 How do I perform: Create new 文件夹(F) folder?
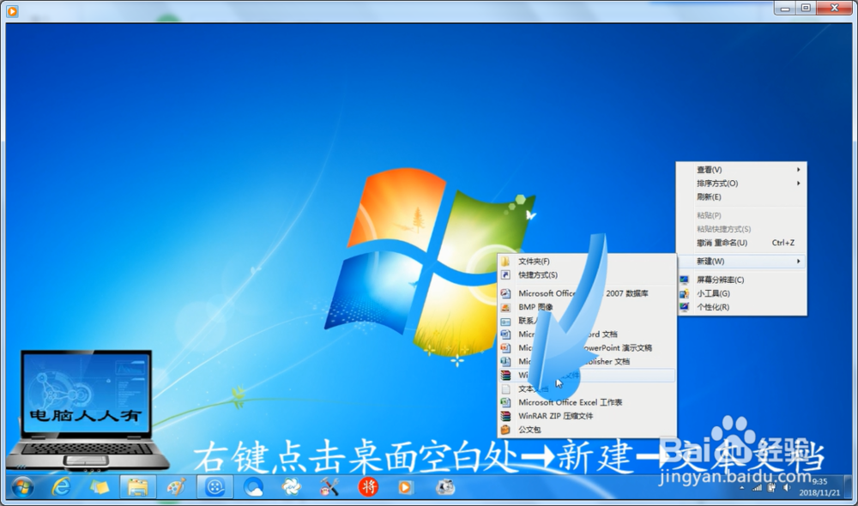(x=587, y=262)
